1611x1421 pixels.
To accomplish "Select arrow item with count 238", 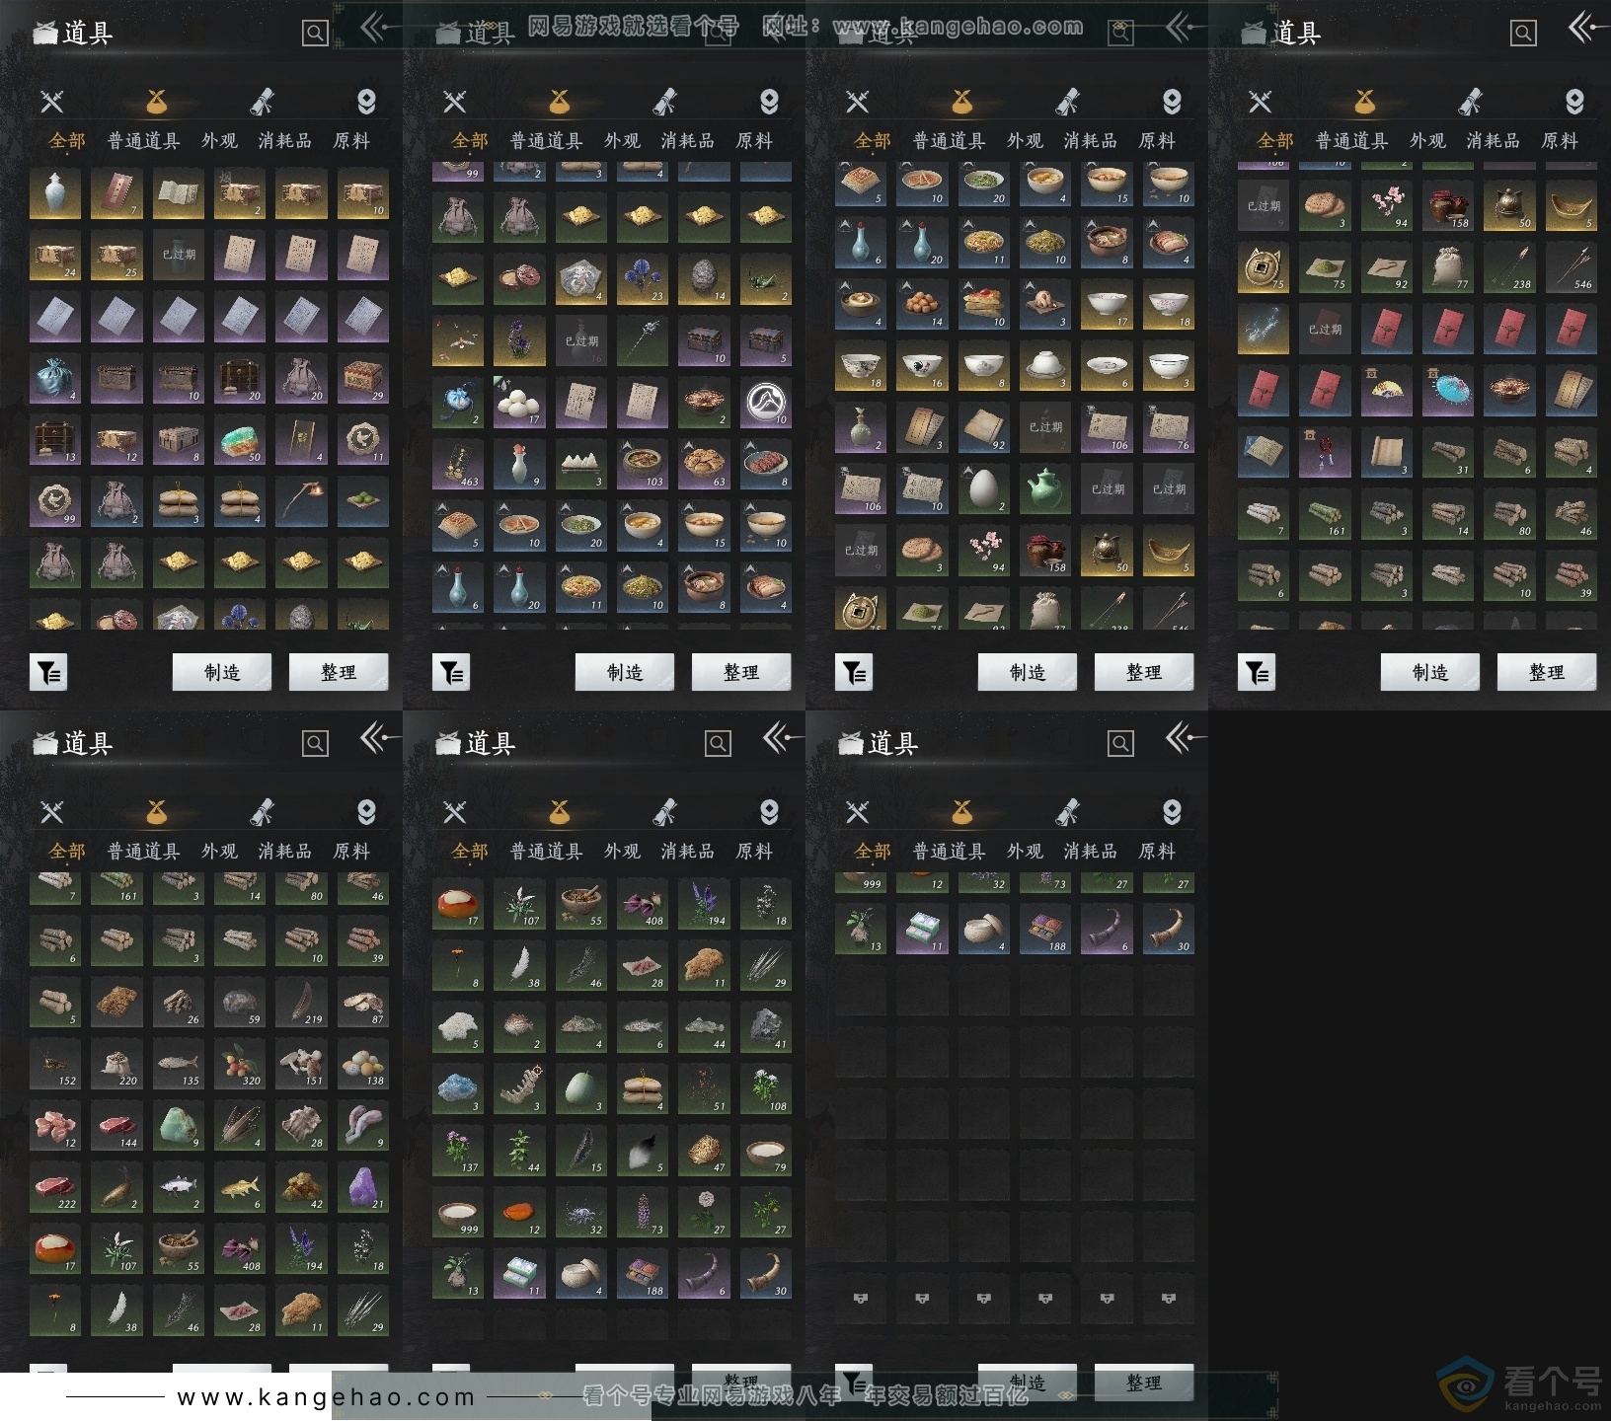I will tap(1510, 267).
